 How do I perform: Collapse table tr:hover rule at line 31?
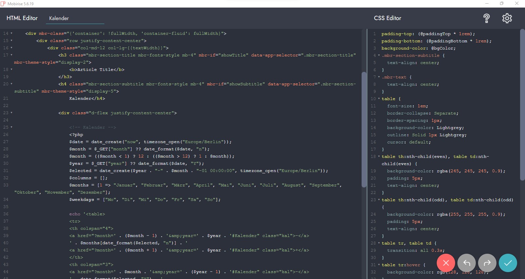[x=379, y=265]
